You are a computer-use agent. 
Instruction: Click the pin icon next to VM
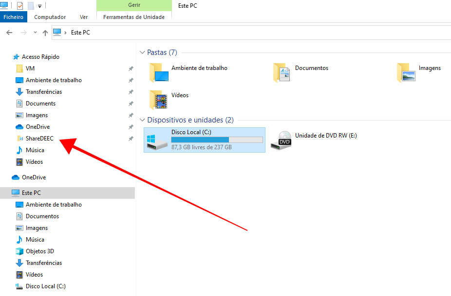[131, 69]
